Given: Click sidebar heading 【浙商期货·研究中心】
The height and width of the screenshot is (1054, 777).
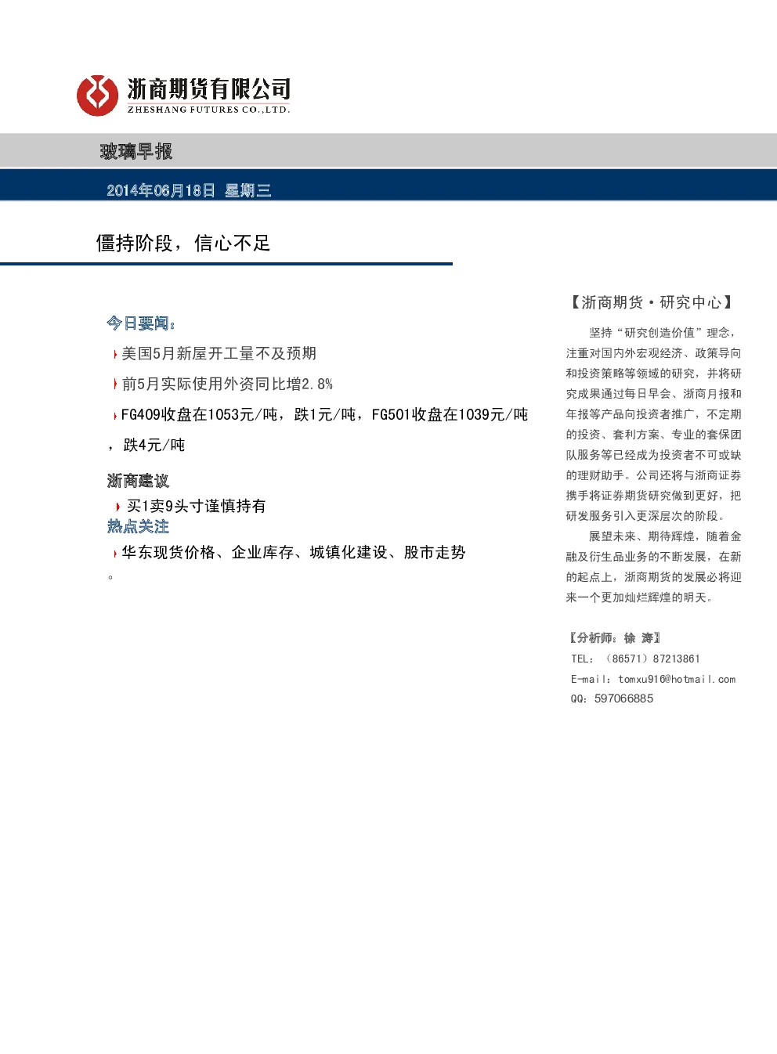Looking at the screenshot, I should (651, 302).
